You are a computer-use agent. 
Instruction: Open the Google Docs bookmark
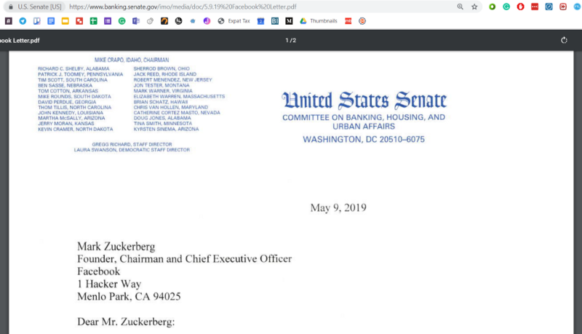51,21
